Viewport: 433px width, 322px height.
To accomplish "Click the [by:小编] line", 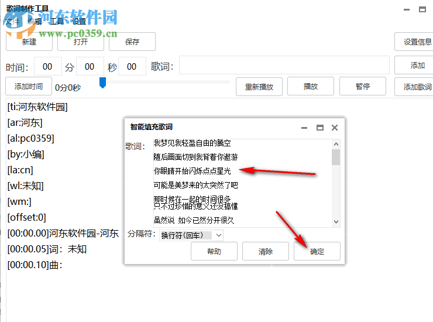I will coord(26,154).
